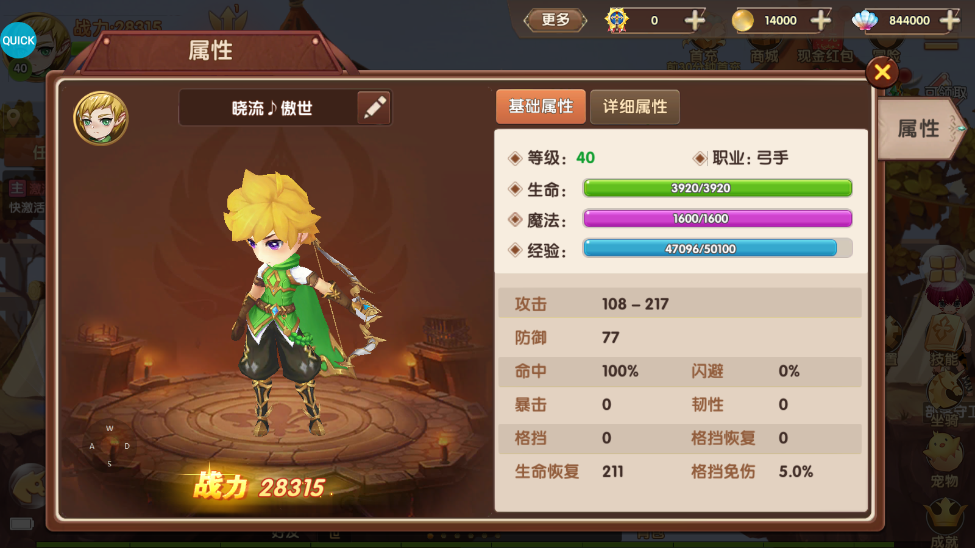Click the purple 魔法 mana bar
The height and width of the screenshot is (548, 975).
717,219
